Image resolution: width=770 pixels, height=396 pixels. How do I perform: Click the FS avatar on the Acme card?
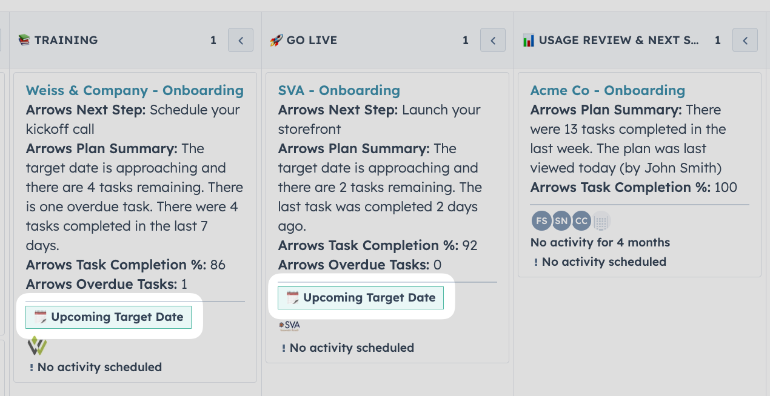pyautogui.click(x=541, y=220)
